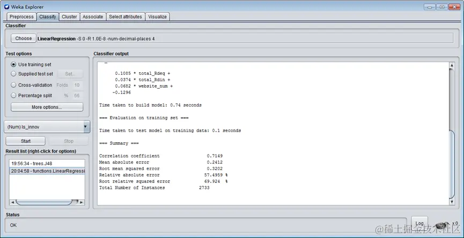This screenshot has height=238, width=464.
Task: Close the Weka Explorer window
Action: (x=454, y=7)
